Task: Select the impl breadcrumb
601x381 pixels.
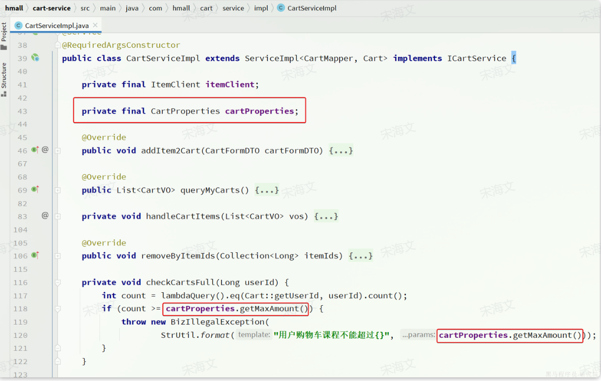Action: (x=261, y=8)
